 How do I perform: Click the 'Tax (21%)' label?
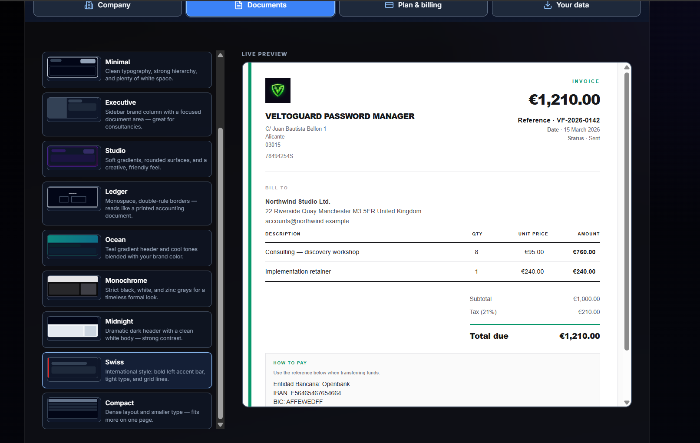[x=483, y=312]
